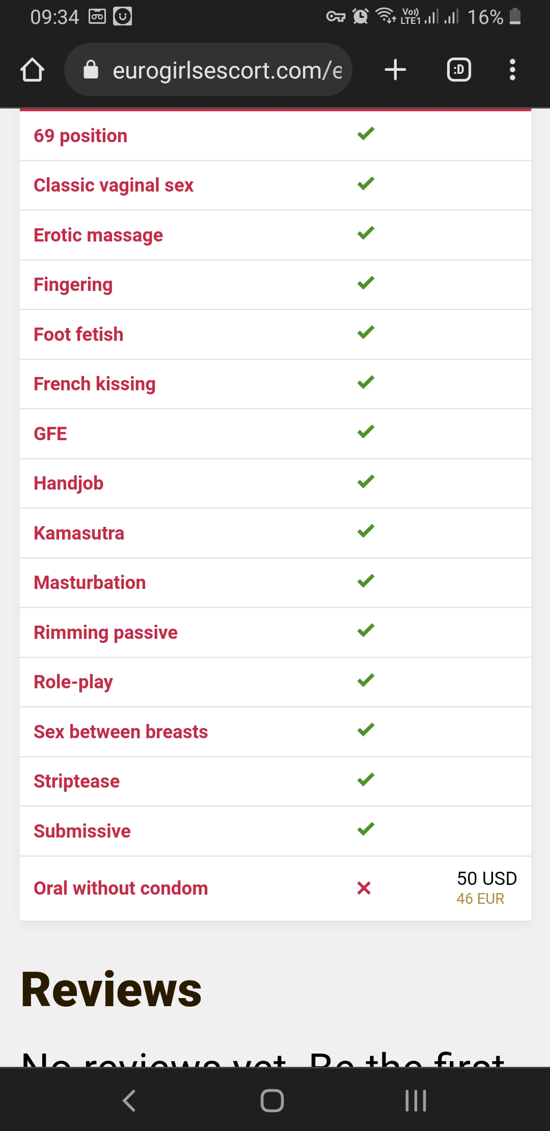Open the Kamasutra link
The width and height of the screenshot is (550, 1131).
click(79, 533)
